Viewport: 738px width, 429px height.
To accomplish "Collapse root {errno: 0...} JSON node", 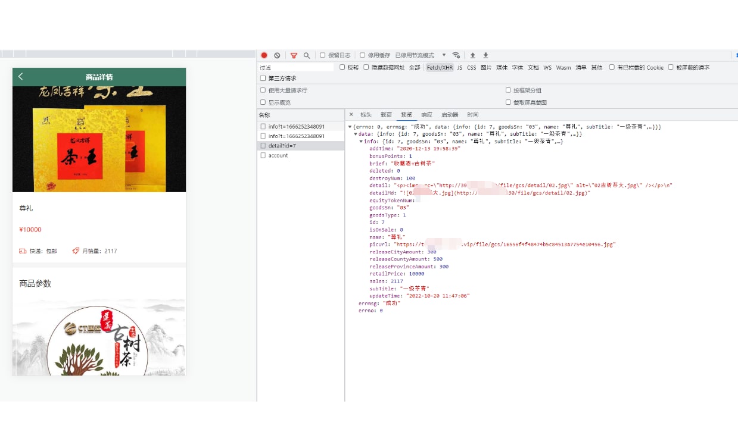I will pyautogui.click(x=350, y=127).
